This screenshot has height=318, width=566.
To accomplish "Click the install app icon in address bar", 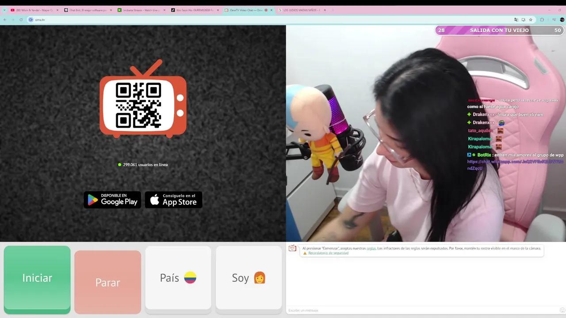I will coord(523,19).
